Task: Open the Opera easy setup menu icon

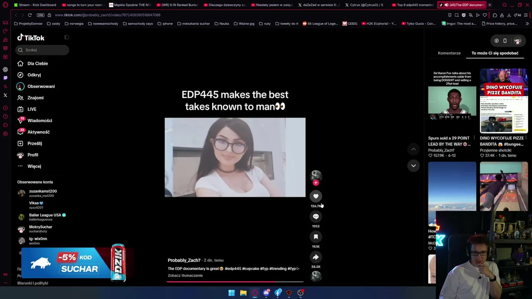Action: coord(526,15)
